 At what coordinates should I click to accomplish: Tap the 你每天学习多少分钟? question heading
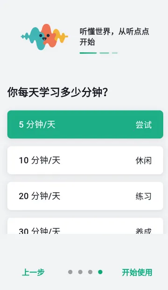57,92
